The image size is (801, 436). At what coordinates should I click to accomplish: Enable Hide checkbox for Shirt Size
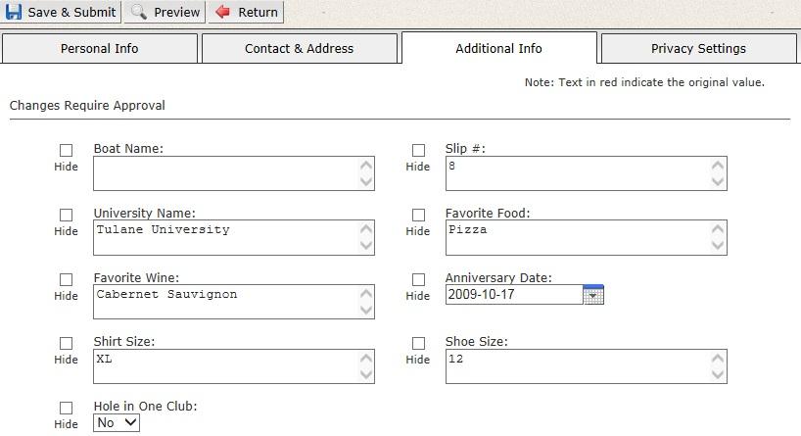[x=67, y=343]
